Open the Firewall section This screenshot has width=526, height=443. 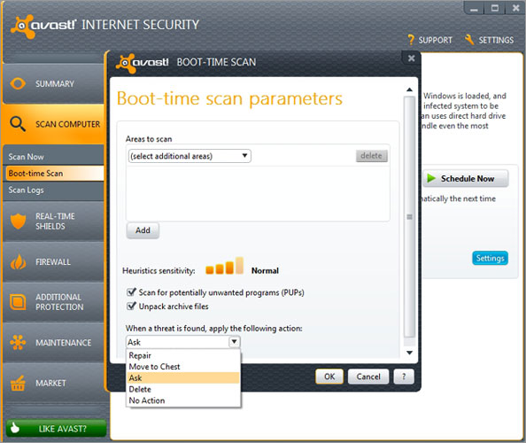click(54, 261)
